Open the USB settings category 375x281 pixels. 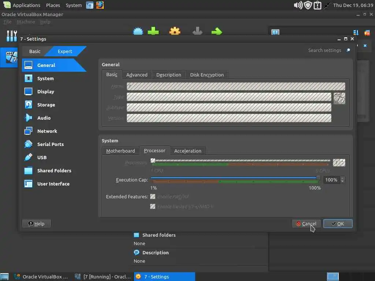pos(42,157)
